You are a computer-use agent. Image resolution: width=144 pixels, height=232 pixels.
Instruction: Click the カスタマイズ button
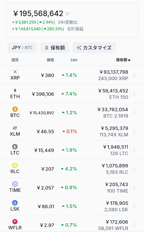(x=94, y=48)
